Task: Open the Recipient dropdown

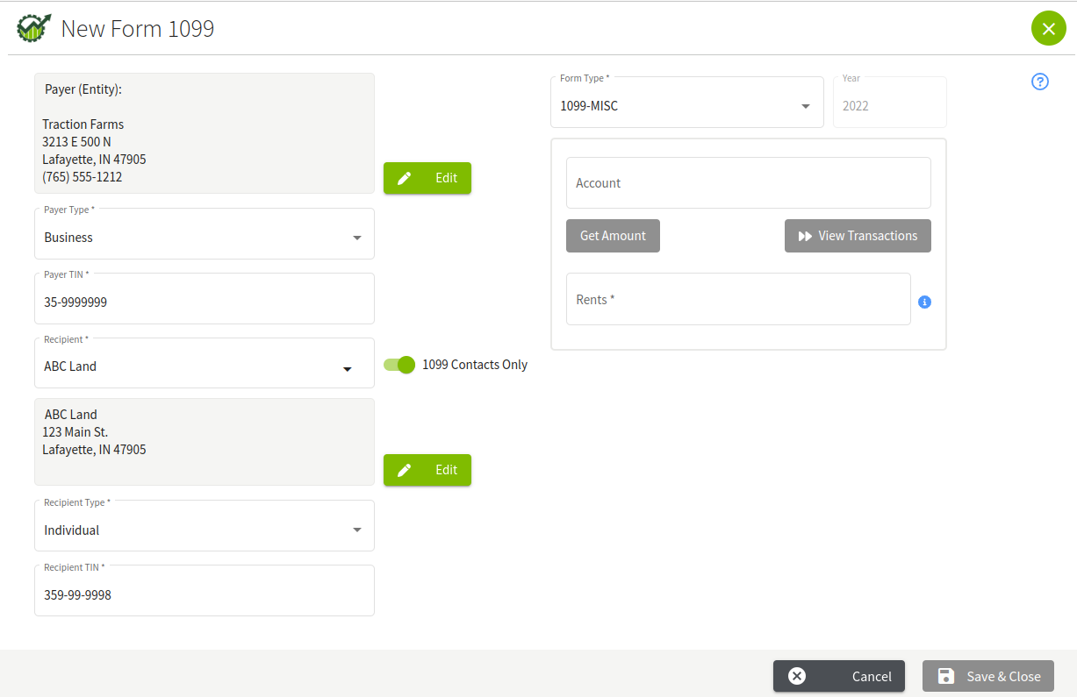Action: click(x=205, y=363)
